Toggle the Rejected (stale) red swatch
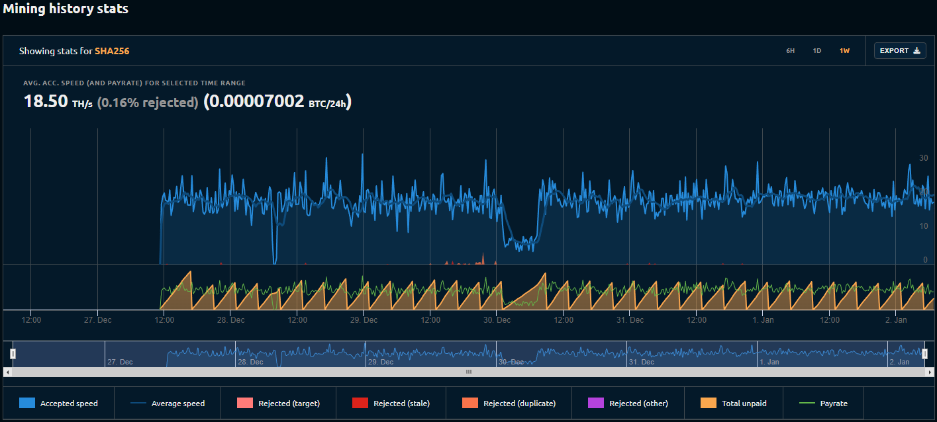Screen dimensions: 937x422 [x=360, y=403]
